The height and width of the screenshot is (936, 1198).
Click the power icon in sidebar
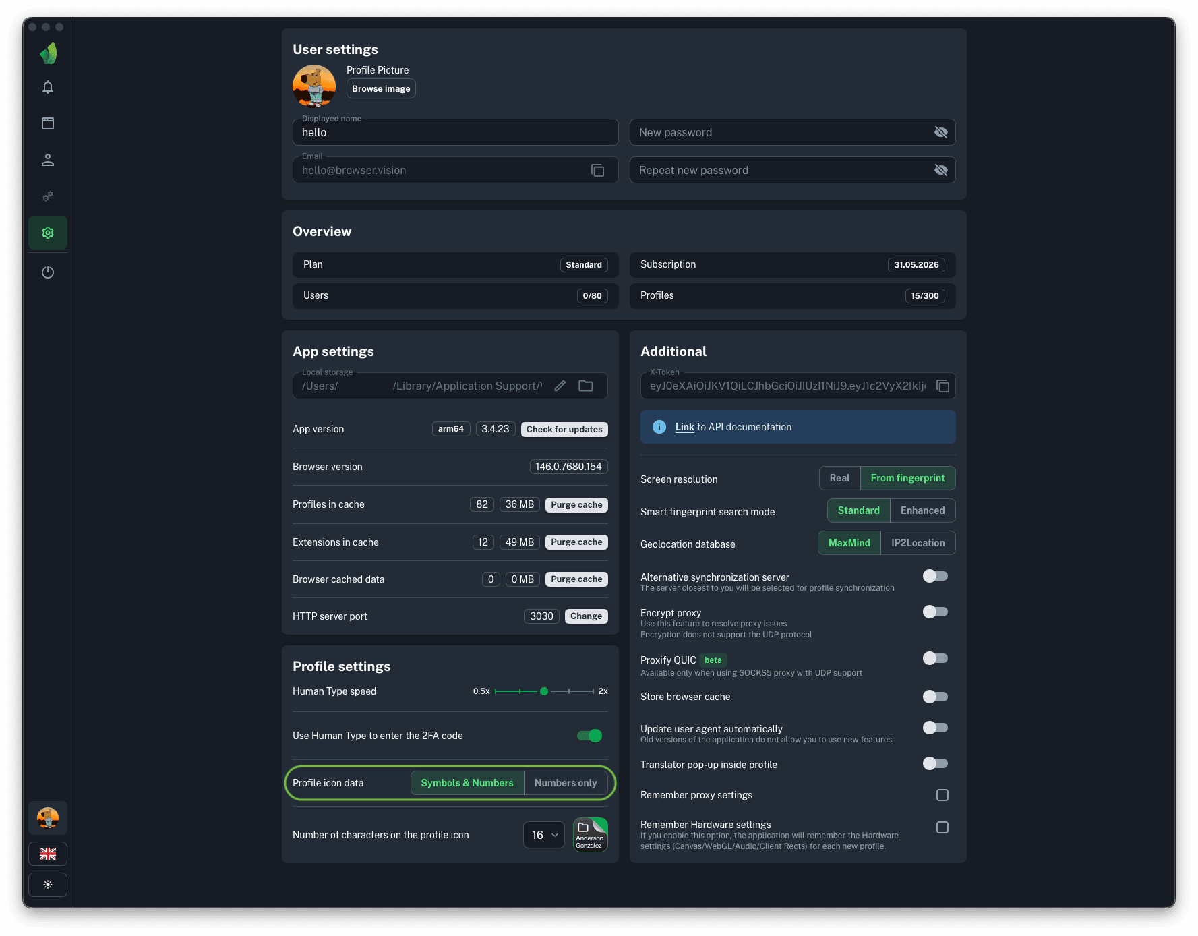point(48,272)
